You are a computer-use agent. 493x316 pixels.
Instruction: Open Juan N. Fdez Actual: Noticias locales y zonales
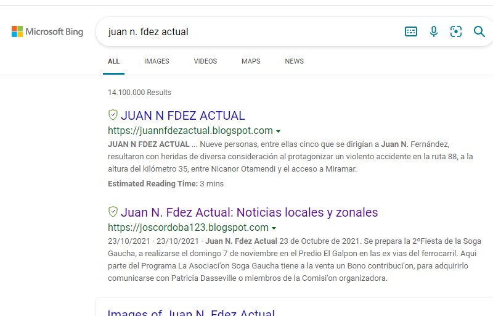click(250, 212)
